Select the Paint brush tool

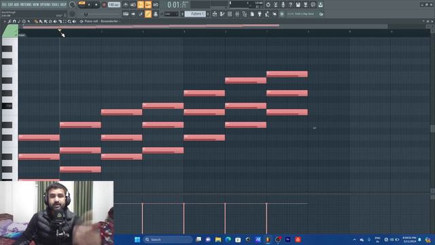41,21
